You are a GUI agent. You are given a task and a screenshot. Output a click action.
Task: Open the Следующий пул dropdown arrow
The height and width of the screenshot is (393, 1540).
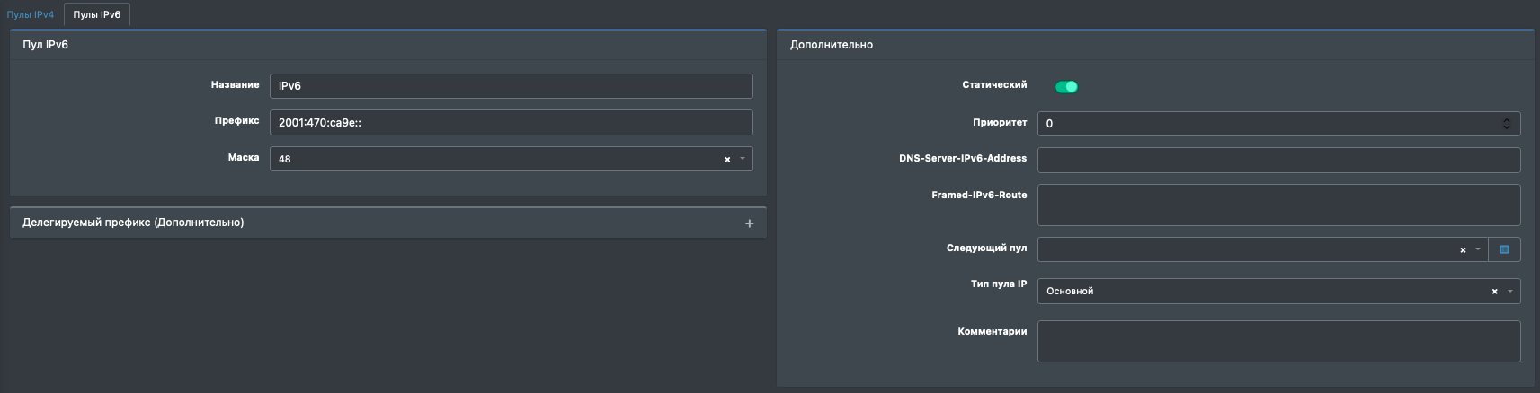pos(1478,249)
